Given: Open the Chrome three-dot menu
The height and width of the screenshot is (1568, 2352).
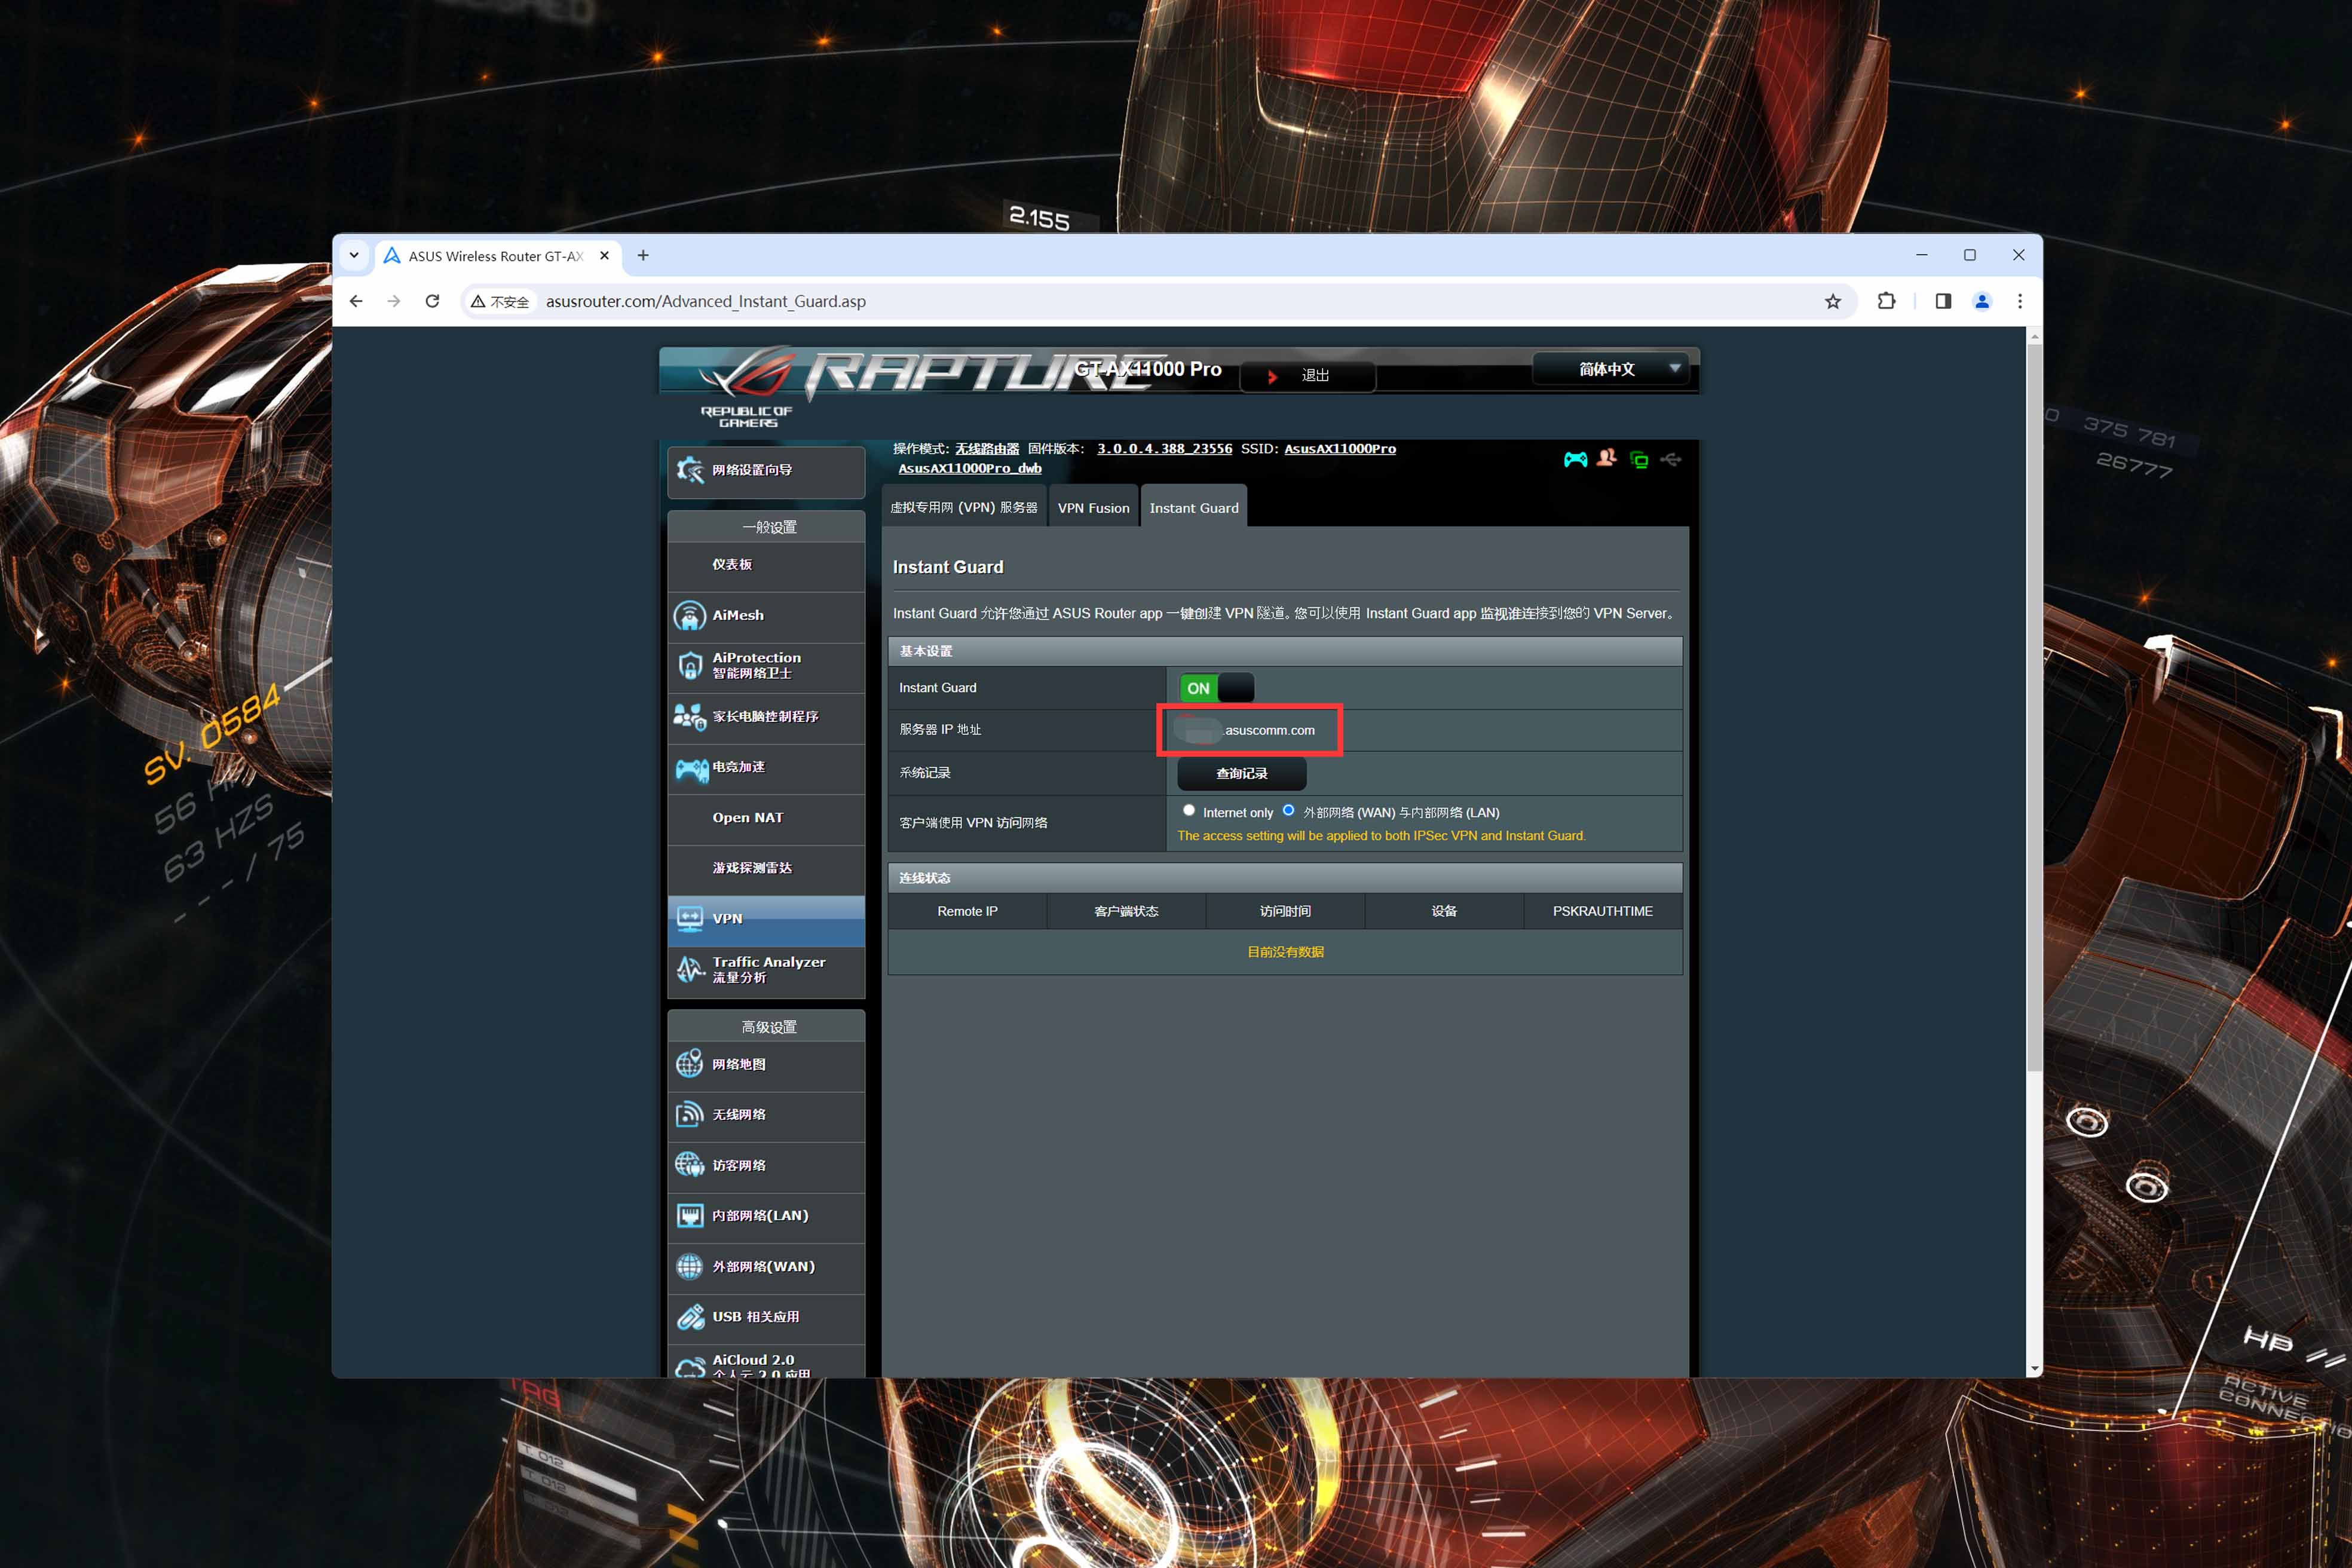Looking at the screenshot, I should [x=2020, y=301].
